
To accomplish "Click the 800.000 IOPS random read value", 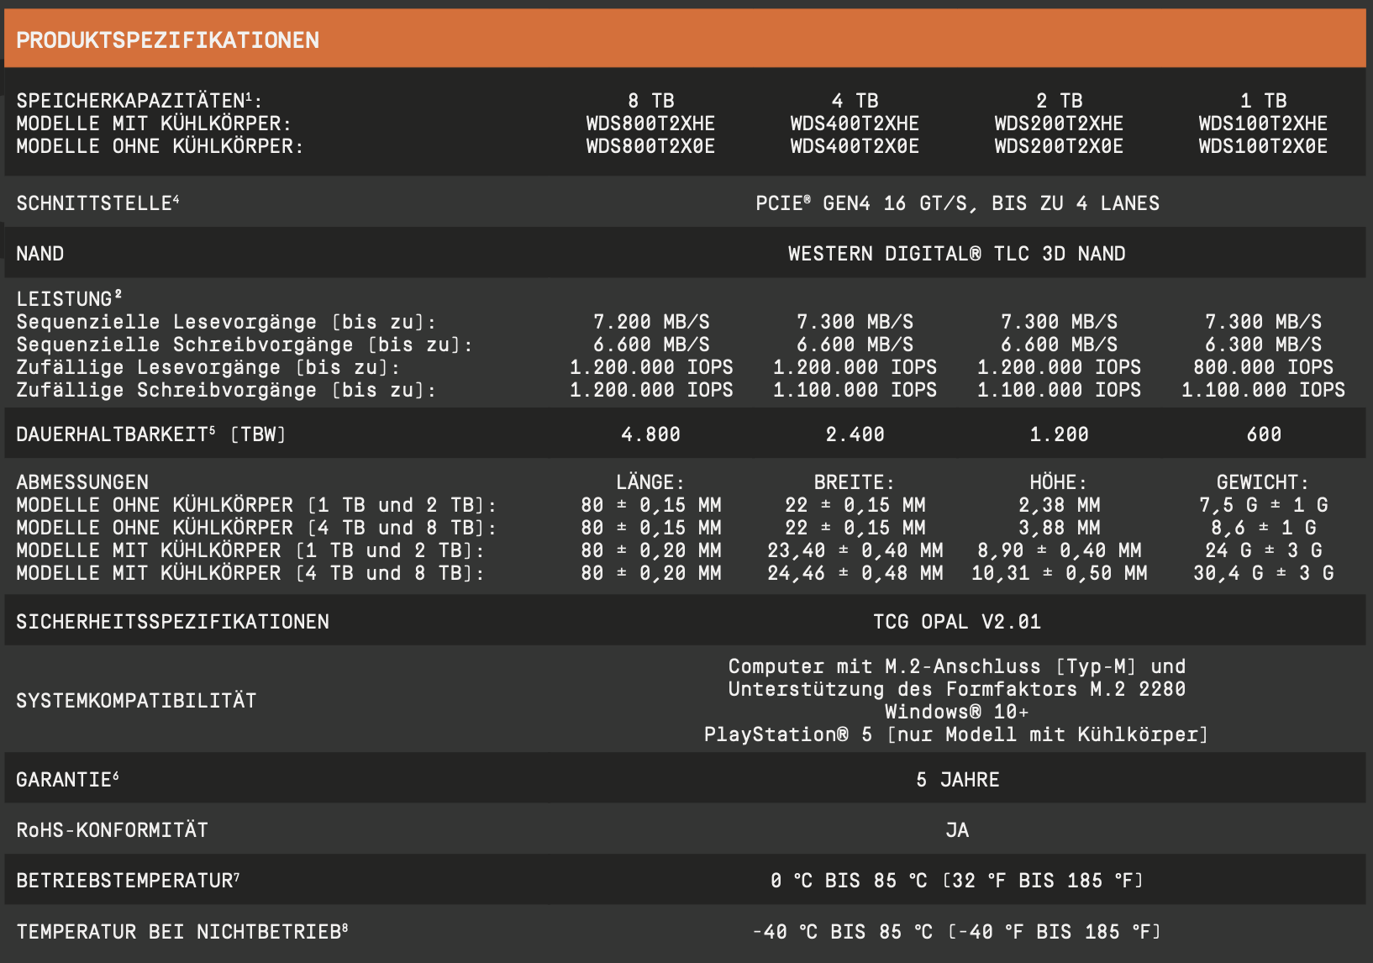I will tap(1263, 367).
